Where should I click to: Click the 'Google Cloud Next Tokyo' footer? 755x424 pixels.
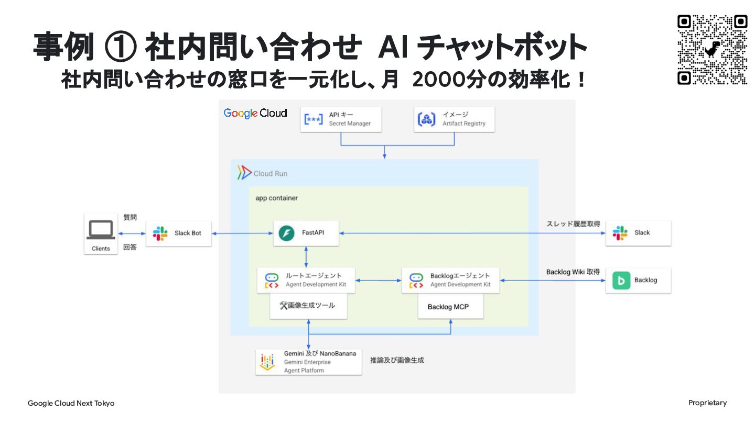click(71, 403)
